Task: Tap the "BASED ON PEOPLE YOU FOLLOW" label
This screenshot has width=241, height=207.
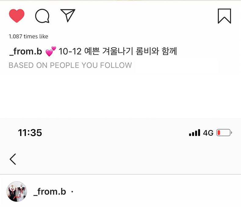Action: click(x=70, y=65)
